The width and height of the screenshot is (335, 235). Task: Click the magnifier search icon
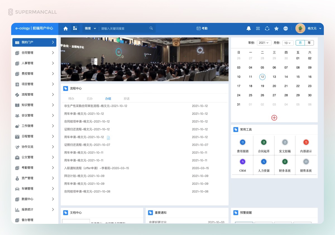(151, 28)
